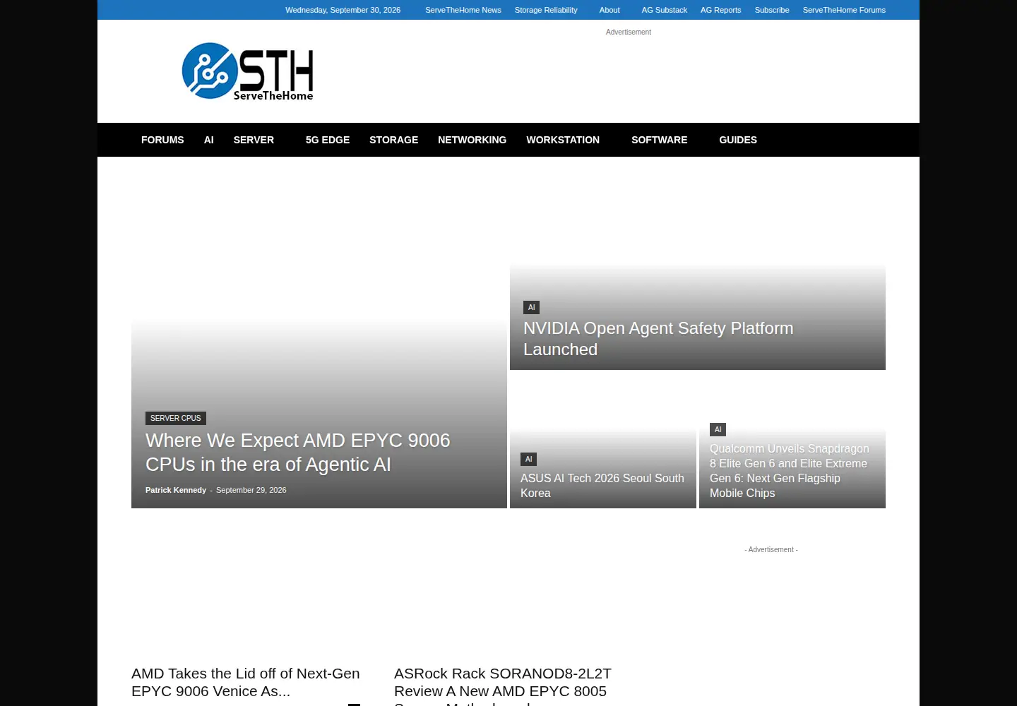Click the SERVER CPUS category tag

pos(176,418)
